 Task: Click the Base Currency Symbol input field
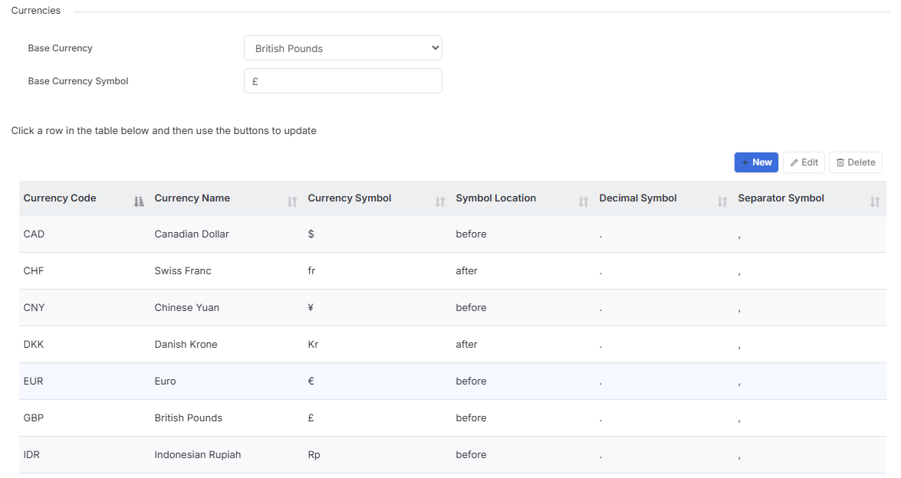coord(343,81)
